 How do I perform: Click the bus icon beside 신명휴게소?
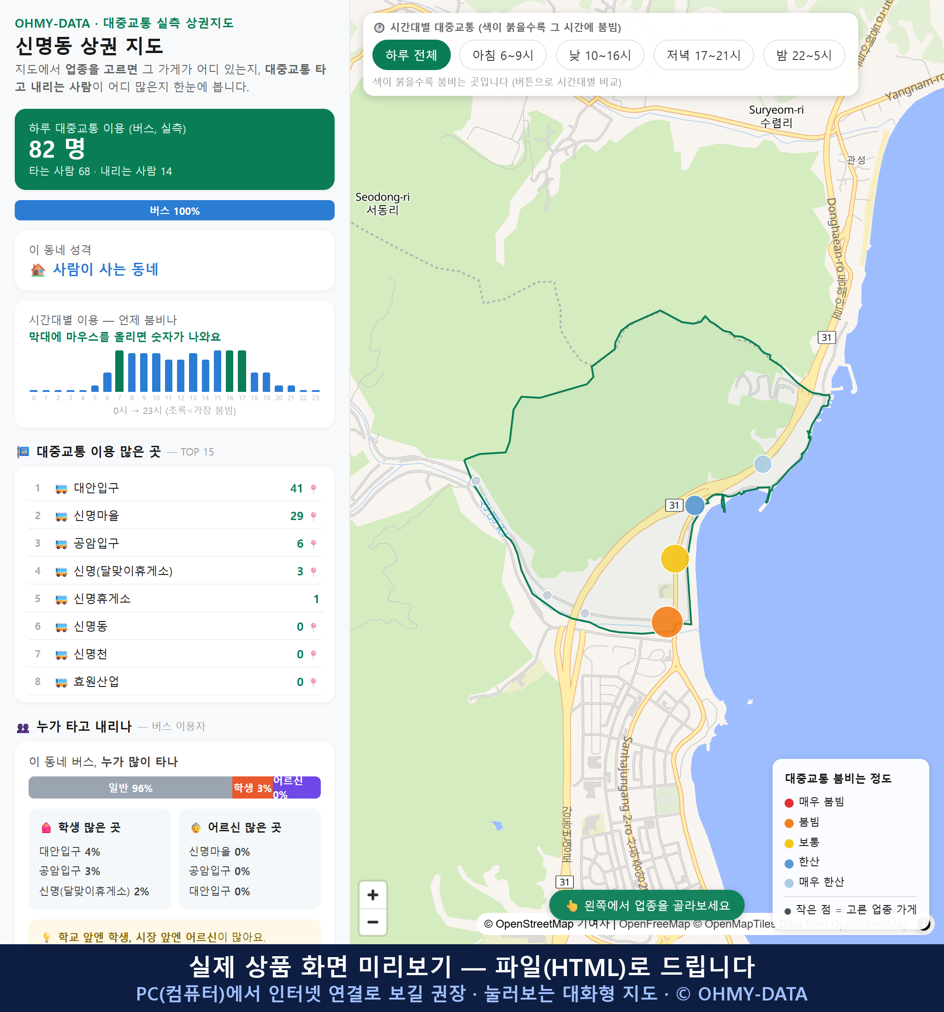[61, 599]
